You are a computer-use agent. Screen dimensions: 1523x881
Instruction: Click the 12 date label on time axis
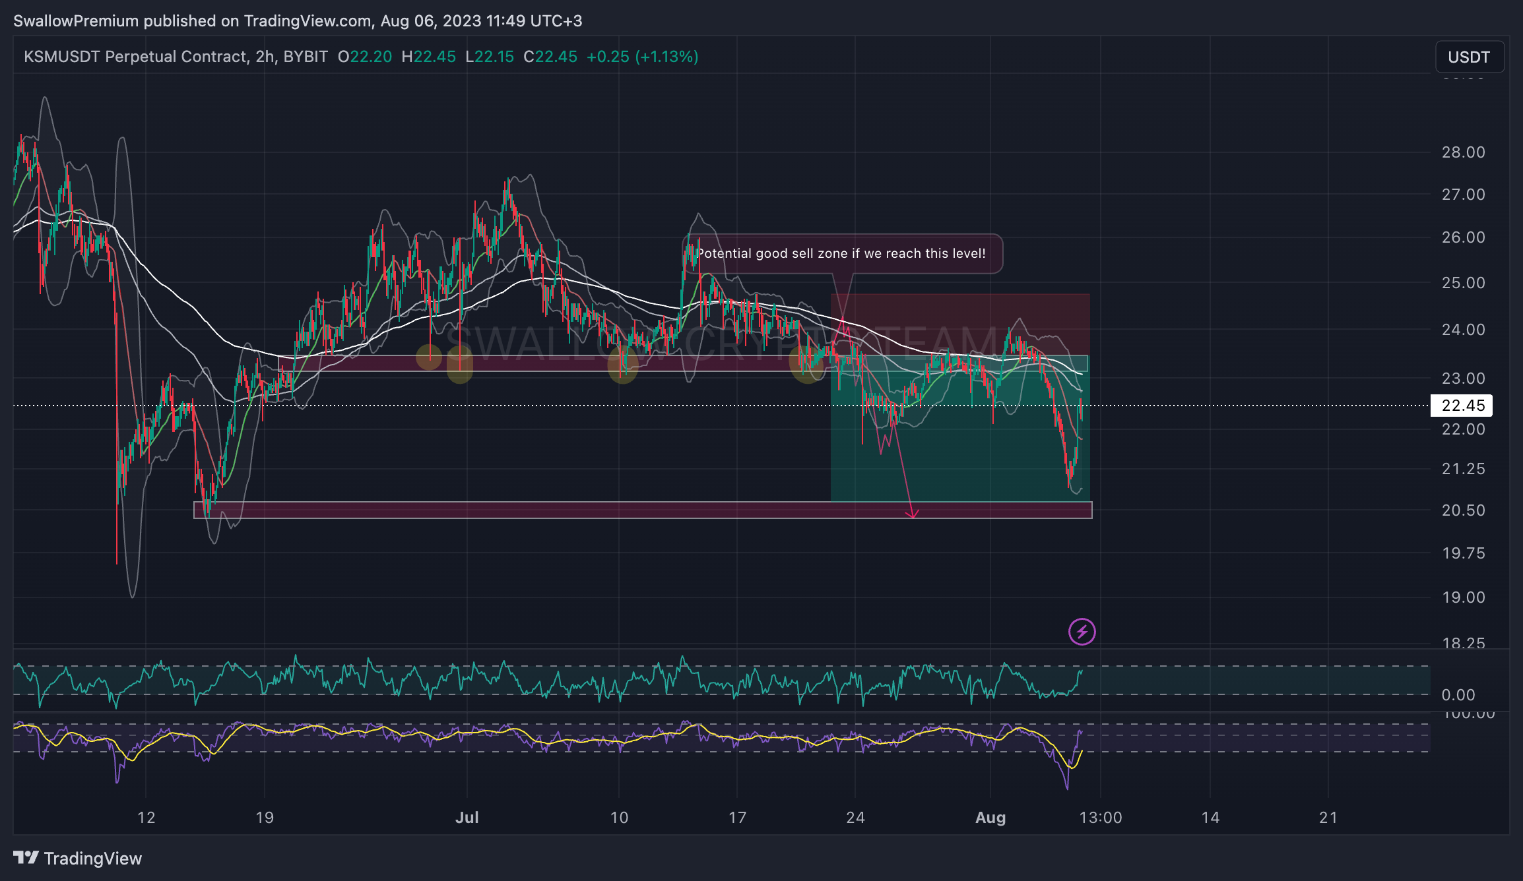pos(146,817)
